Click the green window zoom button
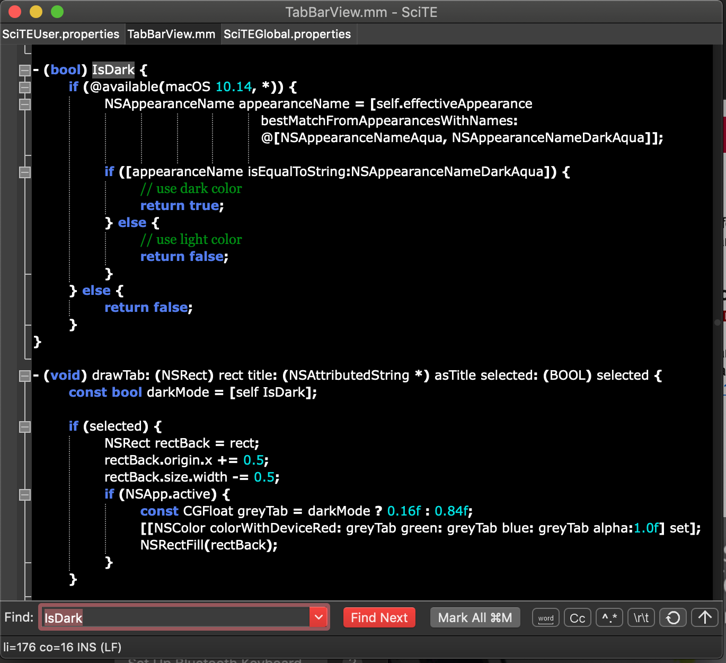Screen dimensions: 726x663 [x=57, y=12]
